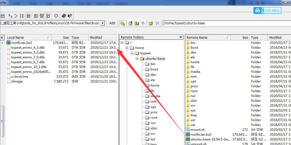Screen dimensions: 291x145
Task: Switch to large icons view
Action: (11, 16)
